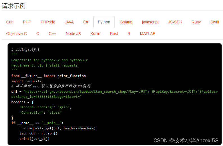
Task: Click the 'json_obj = r.json()' line
Action: (39, 133)
